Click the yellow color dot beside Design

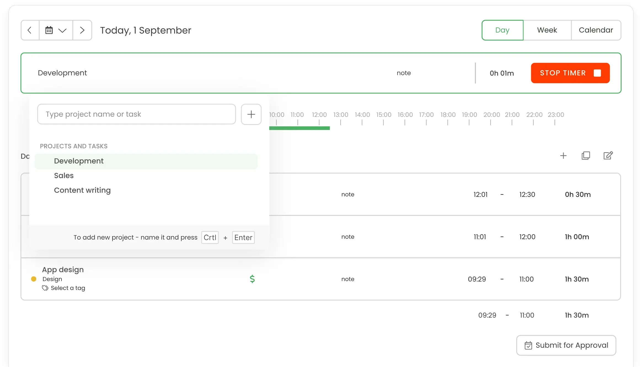pos(34,279)
